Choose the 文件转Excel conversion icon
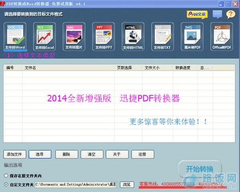The height and width of the screenshot is (192, 240). coord(44,36)
